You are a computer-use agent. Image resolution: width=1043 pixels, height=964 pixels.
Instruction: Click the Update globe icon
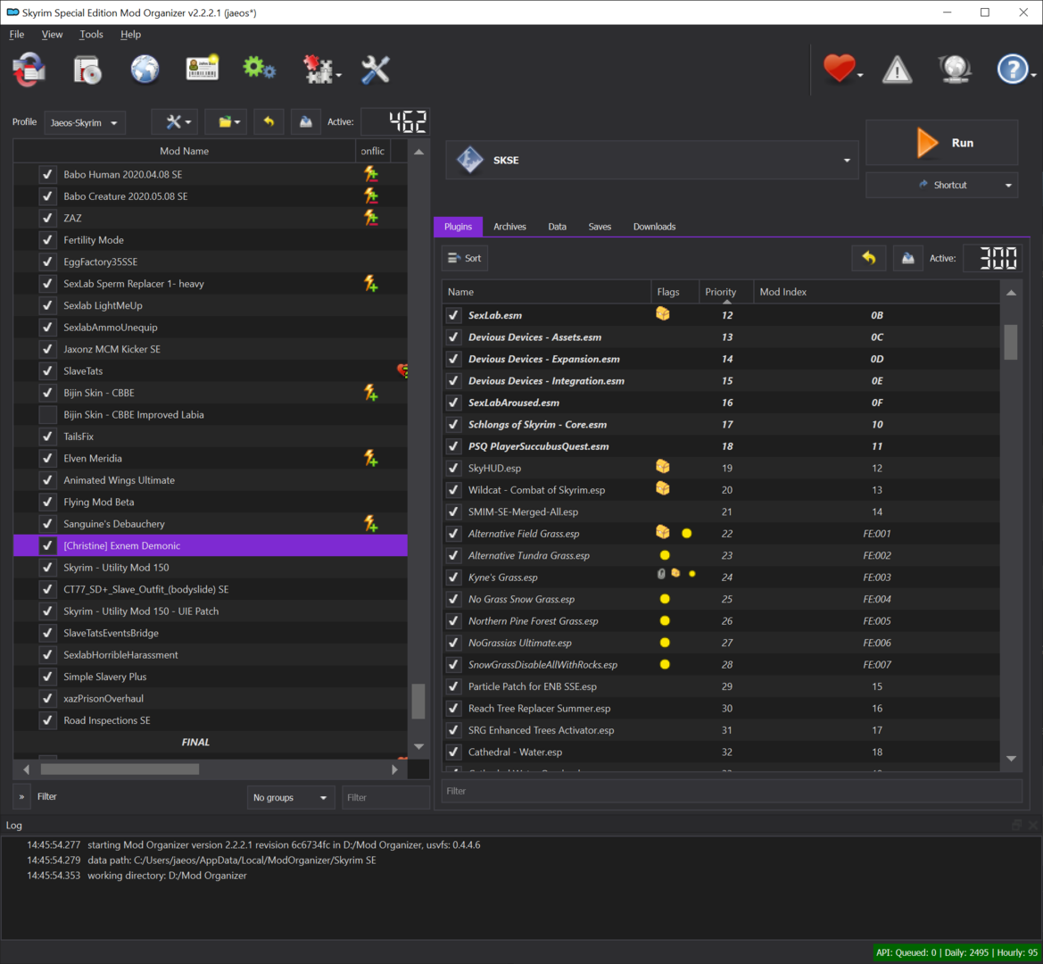(x=955, y=70)
